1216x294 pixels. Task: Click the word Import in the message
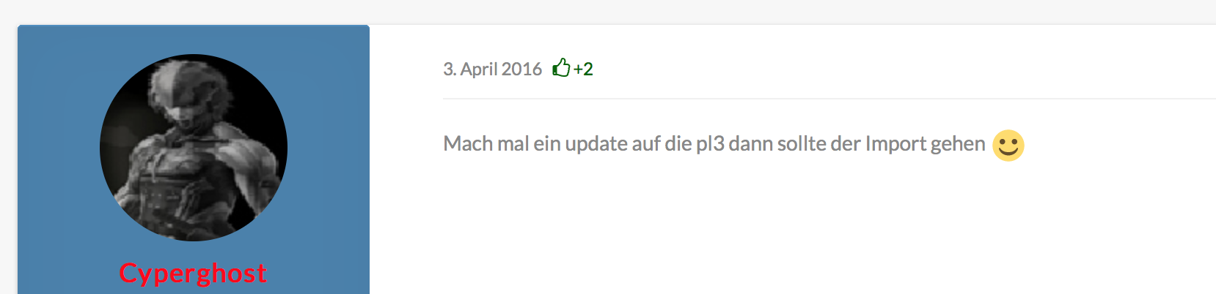click(895, 144)
